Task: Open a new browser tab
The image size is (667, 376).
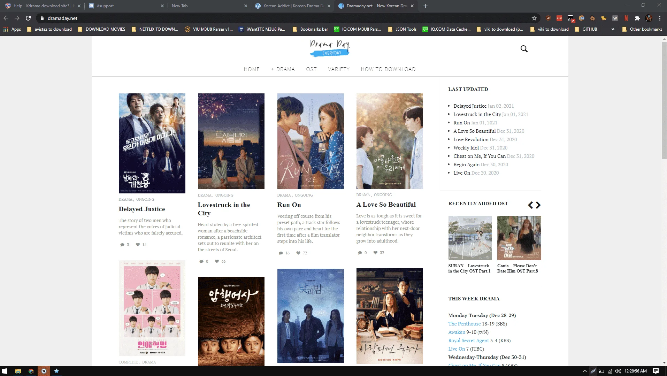Action: [x=426, y=6]
